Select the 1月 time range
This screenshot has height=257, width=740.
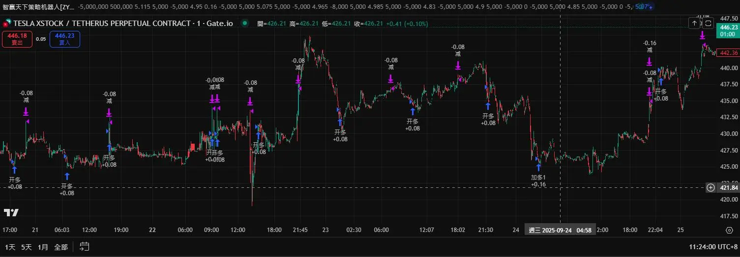click(43, 247)
